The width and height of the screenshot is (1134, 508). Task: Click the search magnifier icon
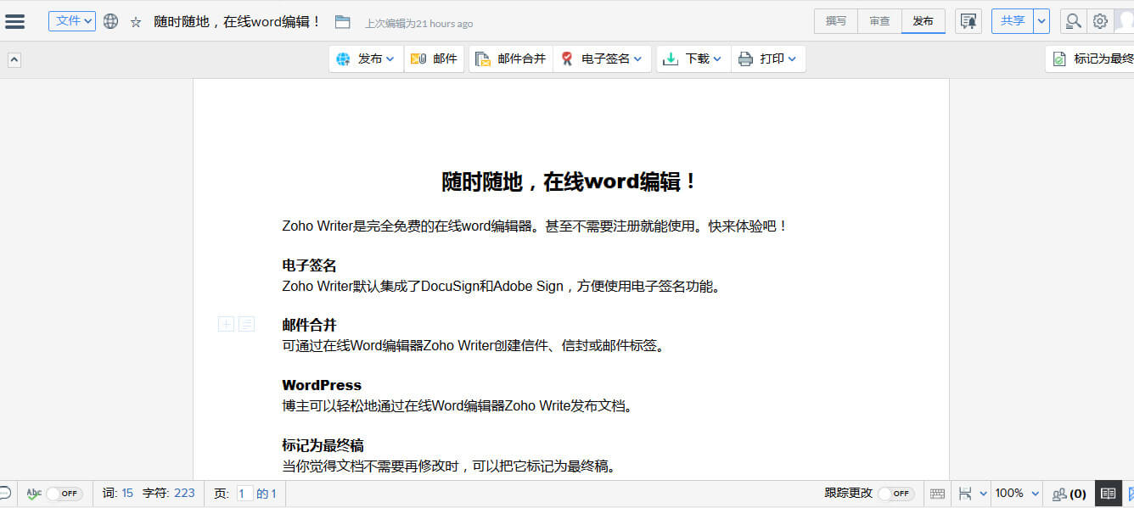[1074, 21]
